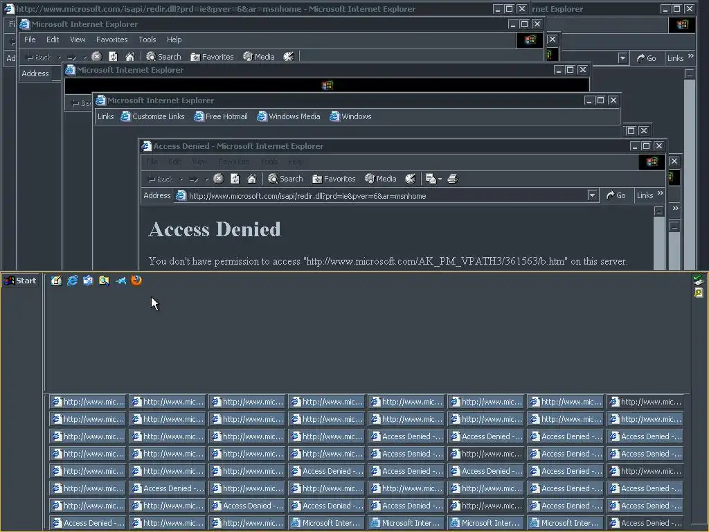Go Home from the Access Denied window toolbar

252,179
